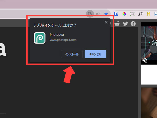This screenshot has width=157, height=118.
Task: Open the lower brown ad image
Action: click(149, 103)
